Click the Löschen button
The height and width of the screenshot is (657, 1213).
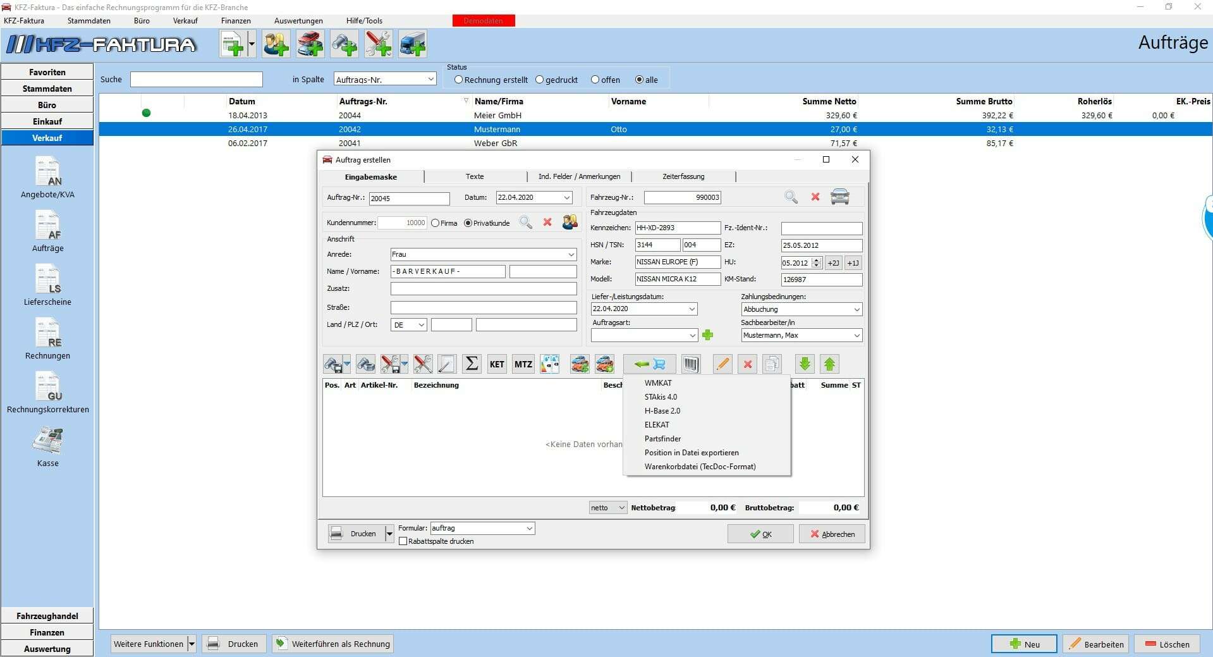[x=1167, y=644]
